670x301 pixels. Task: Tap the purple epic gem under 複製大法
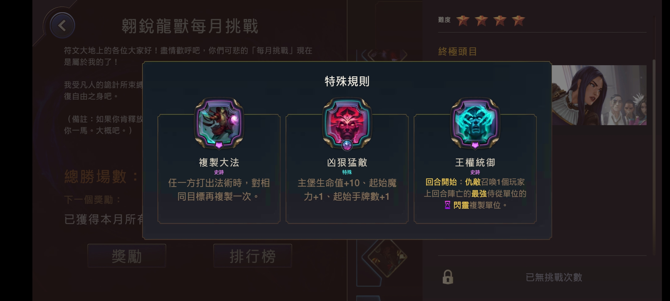(x=219, y=145)
